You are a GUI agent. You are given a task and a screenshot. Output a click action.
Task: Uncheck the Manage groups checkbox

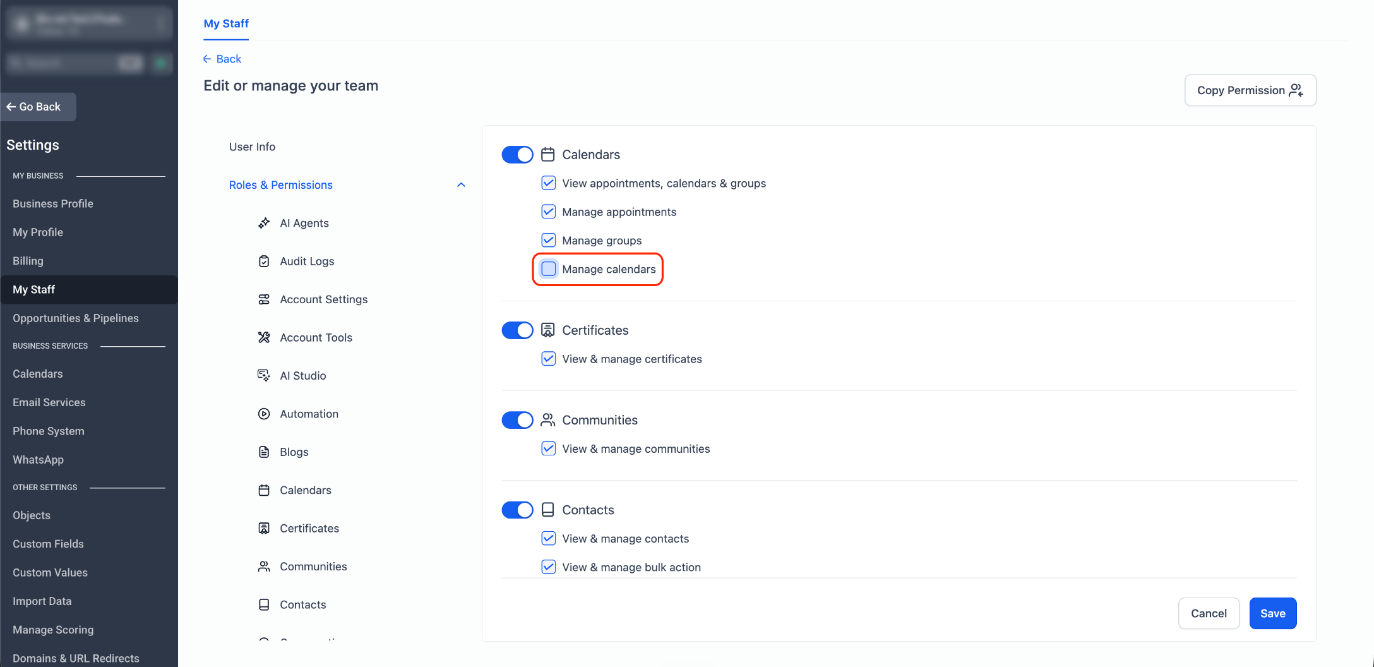point(549,241)
